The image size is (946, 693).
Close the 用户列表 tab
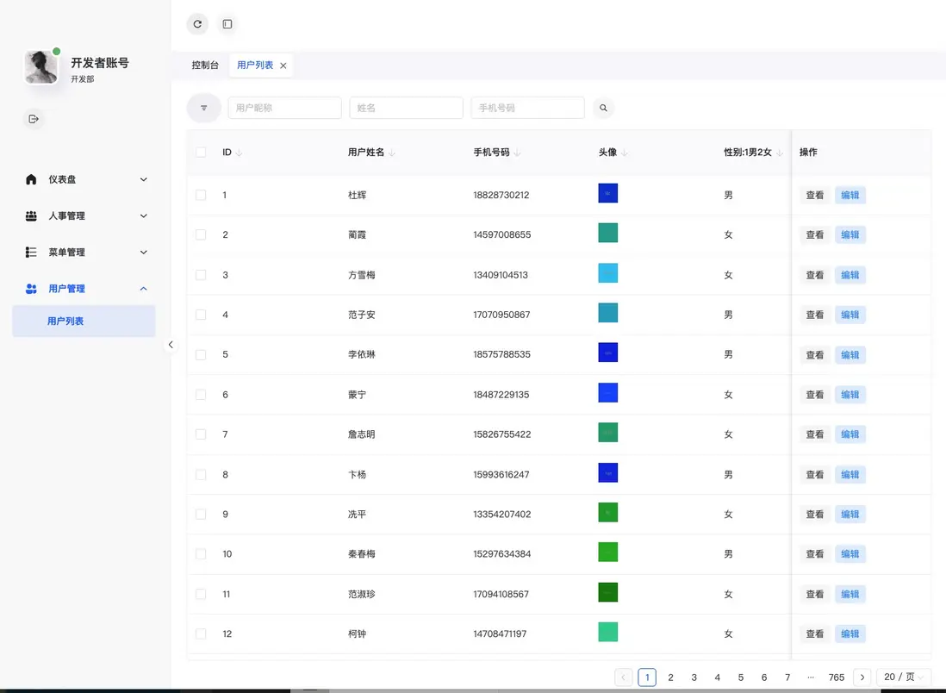(x=283, y=66)
